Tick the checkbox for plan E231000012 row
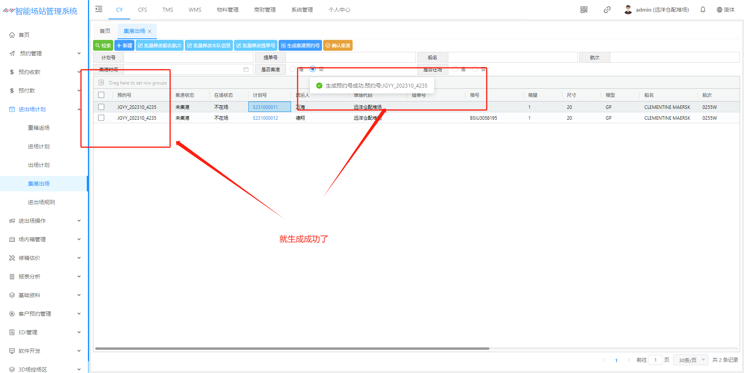Screen dimensions: 744x373 101,118
